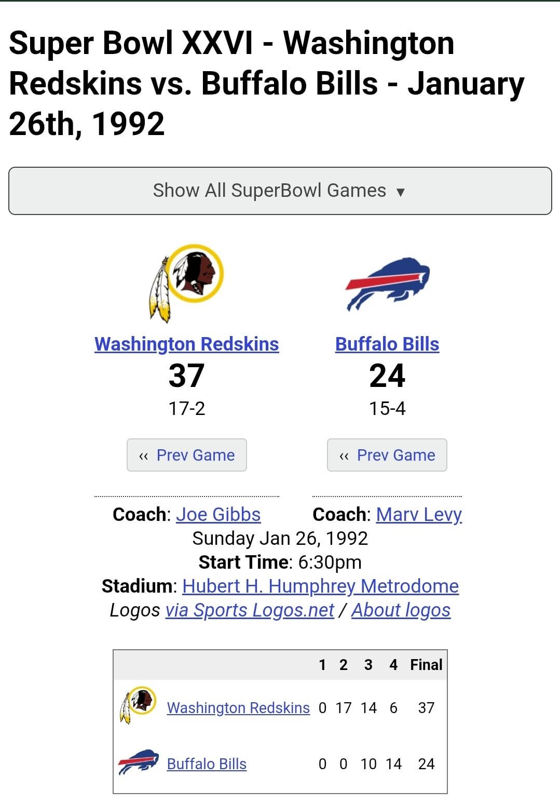Expand the Show All SuperBowl Games dropdown

280,191
